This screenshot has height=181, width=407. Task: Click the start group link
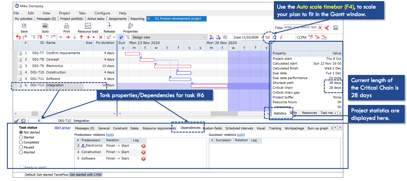tap(62, 127)
